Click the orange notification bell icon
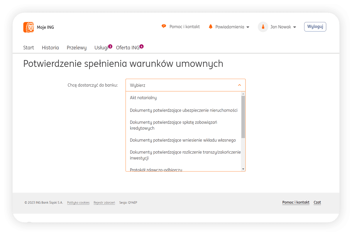Screen dimensions: 352x235 (210, 27)
